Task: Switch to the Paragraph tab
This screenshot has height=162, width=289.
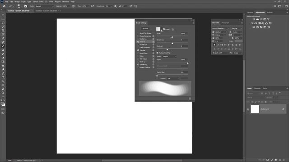Action: click(x=225, y=23)
